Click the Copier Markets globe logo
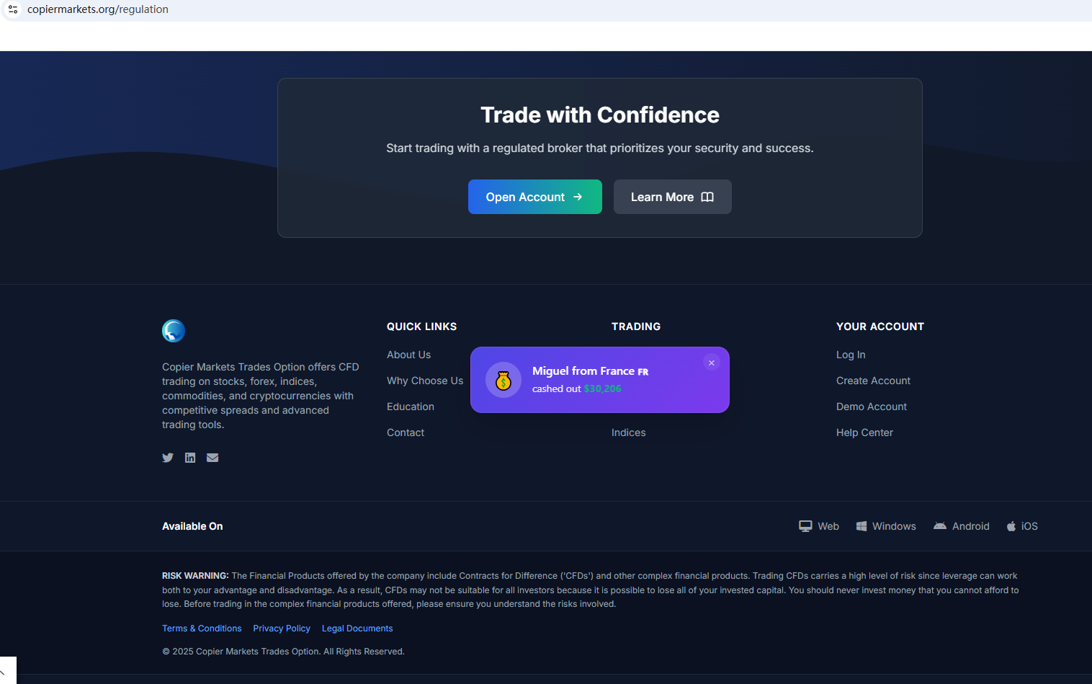 pyautogui.click(x=174, y=331)
